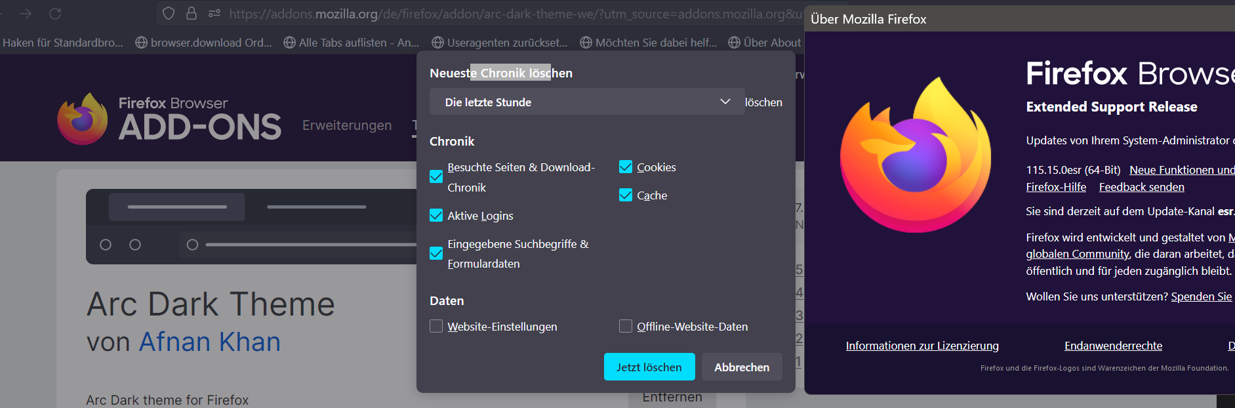Click the Jetzt löschen button

[x=649, y=367]
